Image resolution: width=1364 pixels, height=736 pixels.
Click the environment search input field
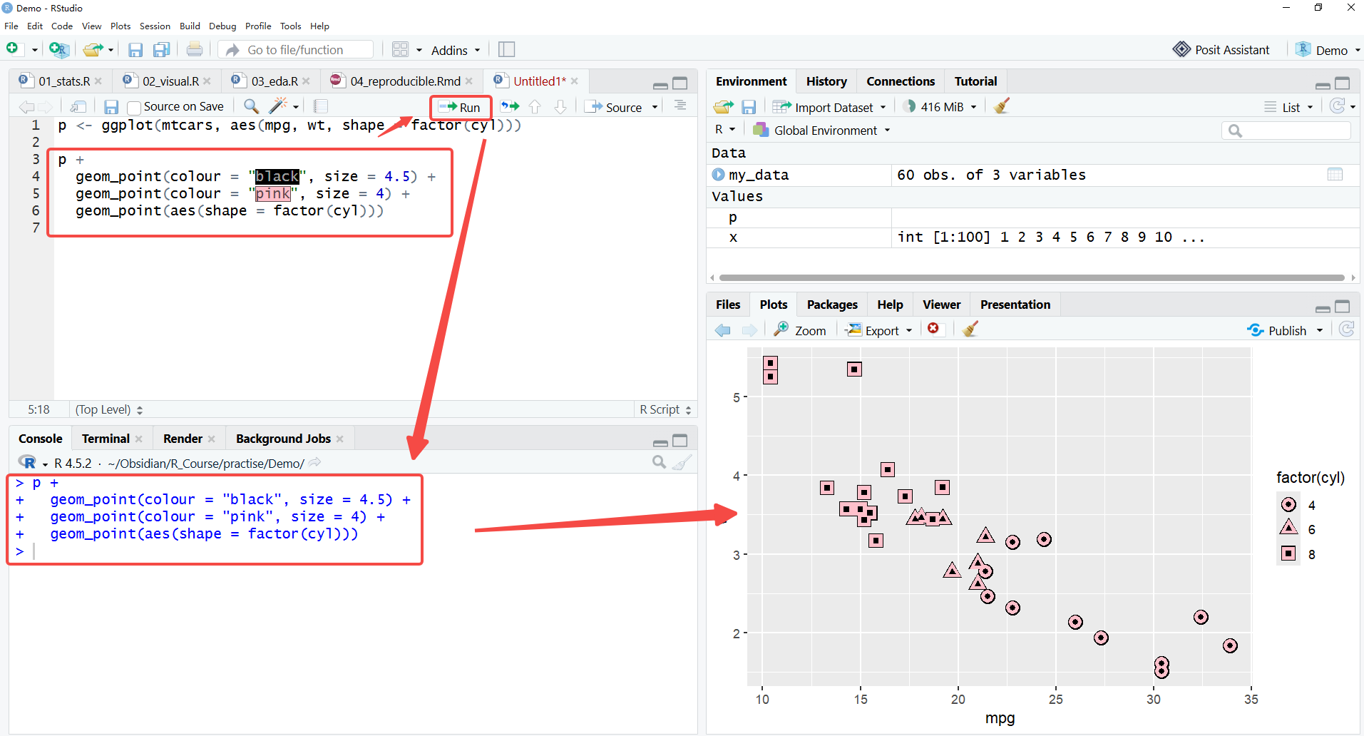tap(1286, 131)
